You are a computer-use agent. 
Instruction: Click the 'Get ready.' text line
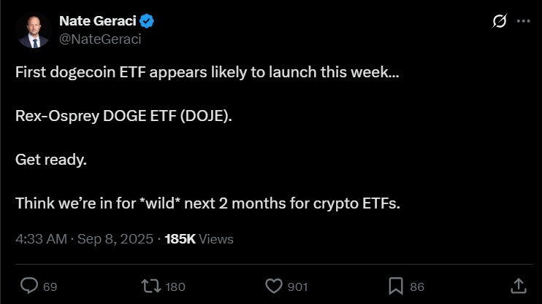pos(50,160)
